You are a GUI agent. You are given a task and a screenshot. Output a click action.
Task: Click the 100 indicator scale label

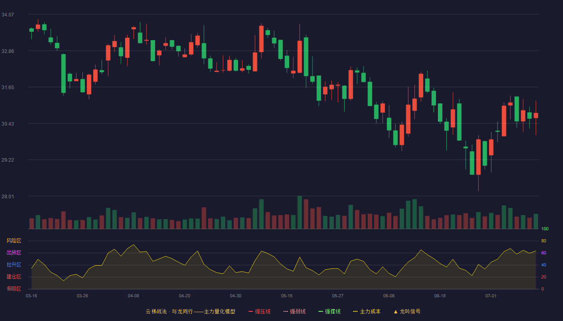tap(545, 229)
